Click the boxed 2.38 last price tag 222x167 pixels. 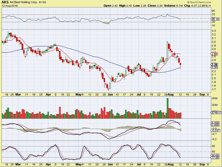coord(215,65)
